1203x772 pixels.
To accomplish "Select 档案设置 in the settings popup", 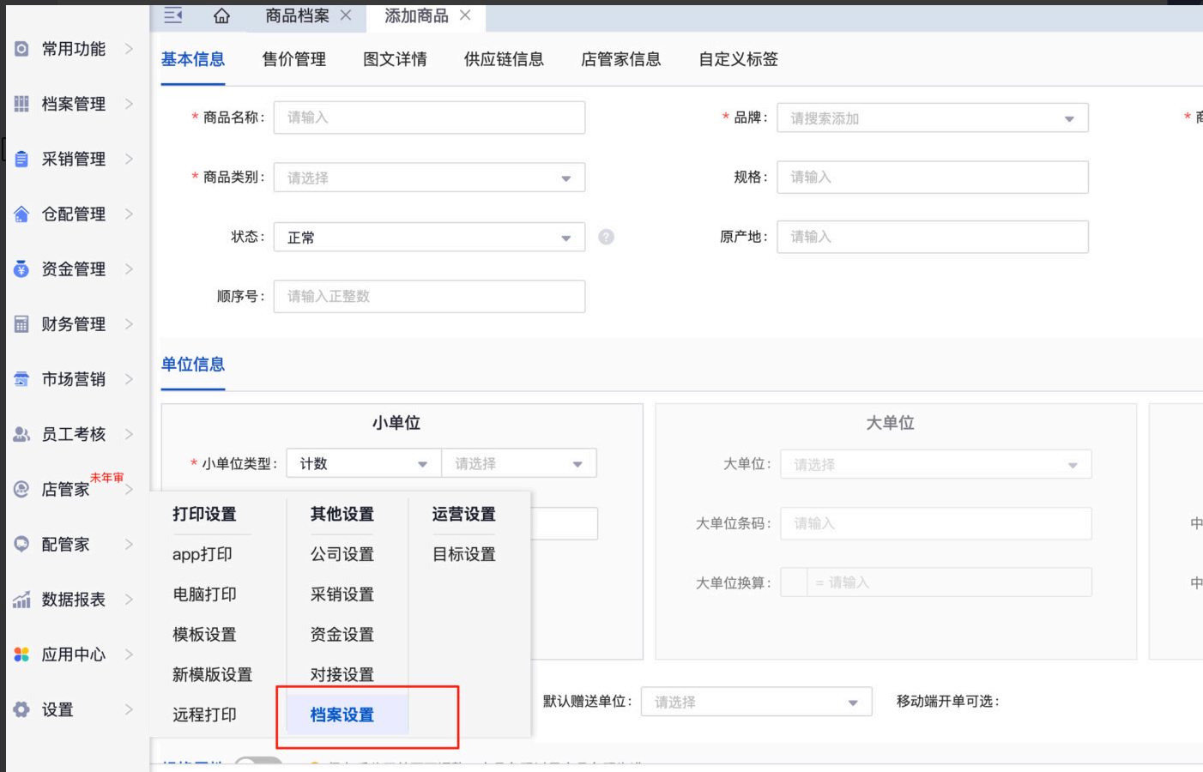I will pyautogui.click(x=342, y=715).
